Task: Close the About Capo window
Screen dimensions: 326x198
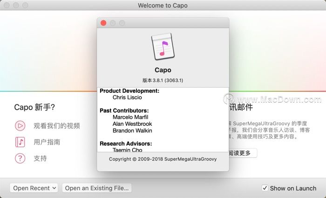Action: point(103,23)
